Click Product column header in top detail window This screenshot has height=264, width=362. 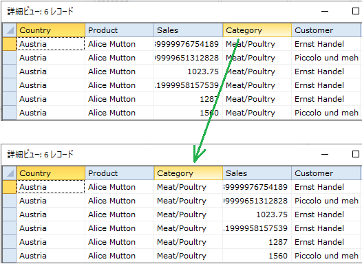coord(120,30)
